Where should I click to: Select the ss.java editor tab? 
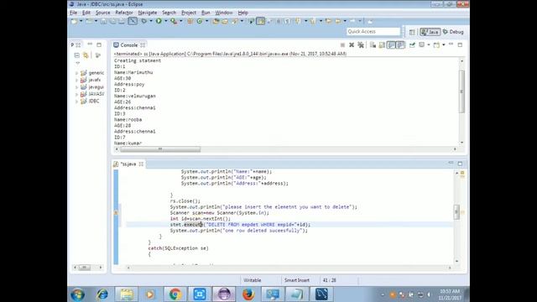pos(128,164)
